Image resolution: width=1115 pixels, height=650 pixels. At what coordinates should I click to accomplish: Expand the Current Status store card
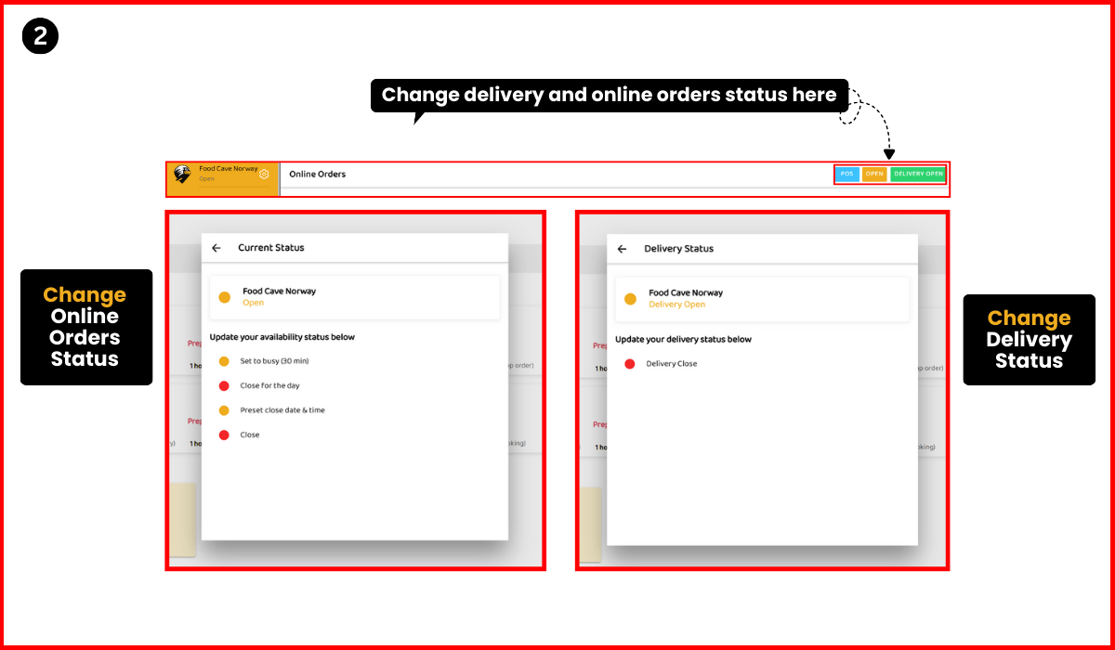point(355,295)
